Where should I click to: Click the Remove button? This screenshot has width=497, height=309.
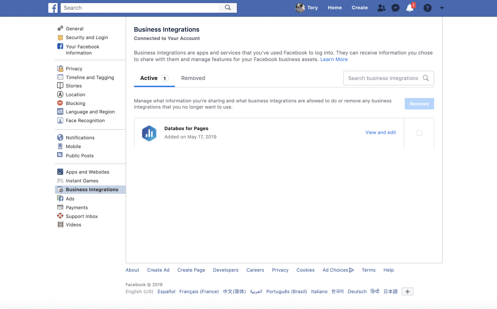419,104
